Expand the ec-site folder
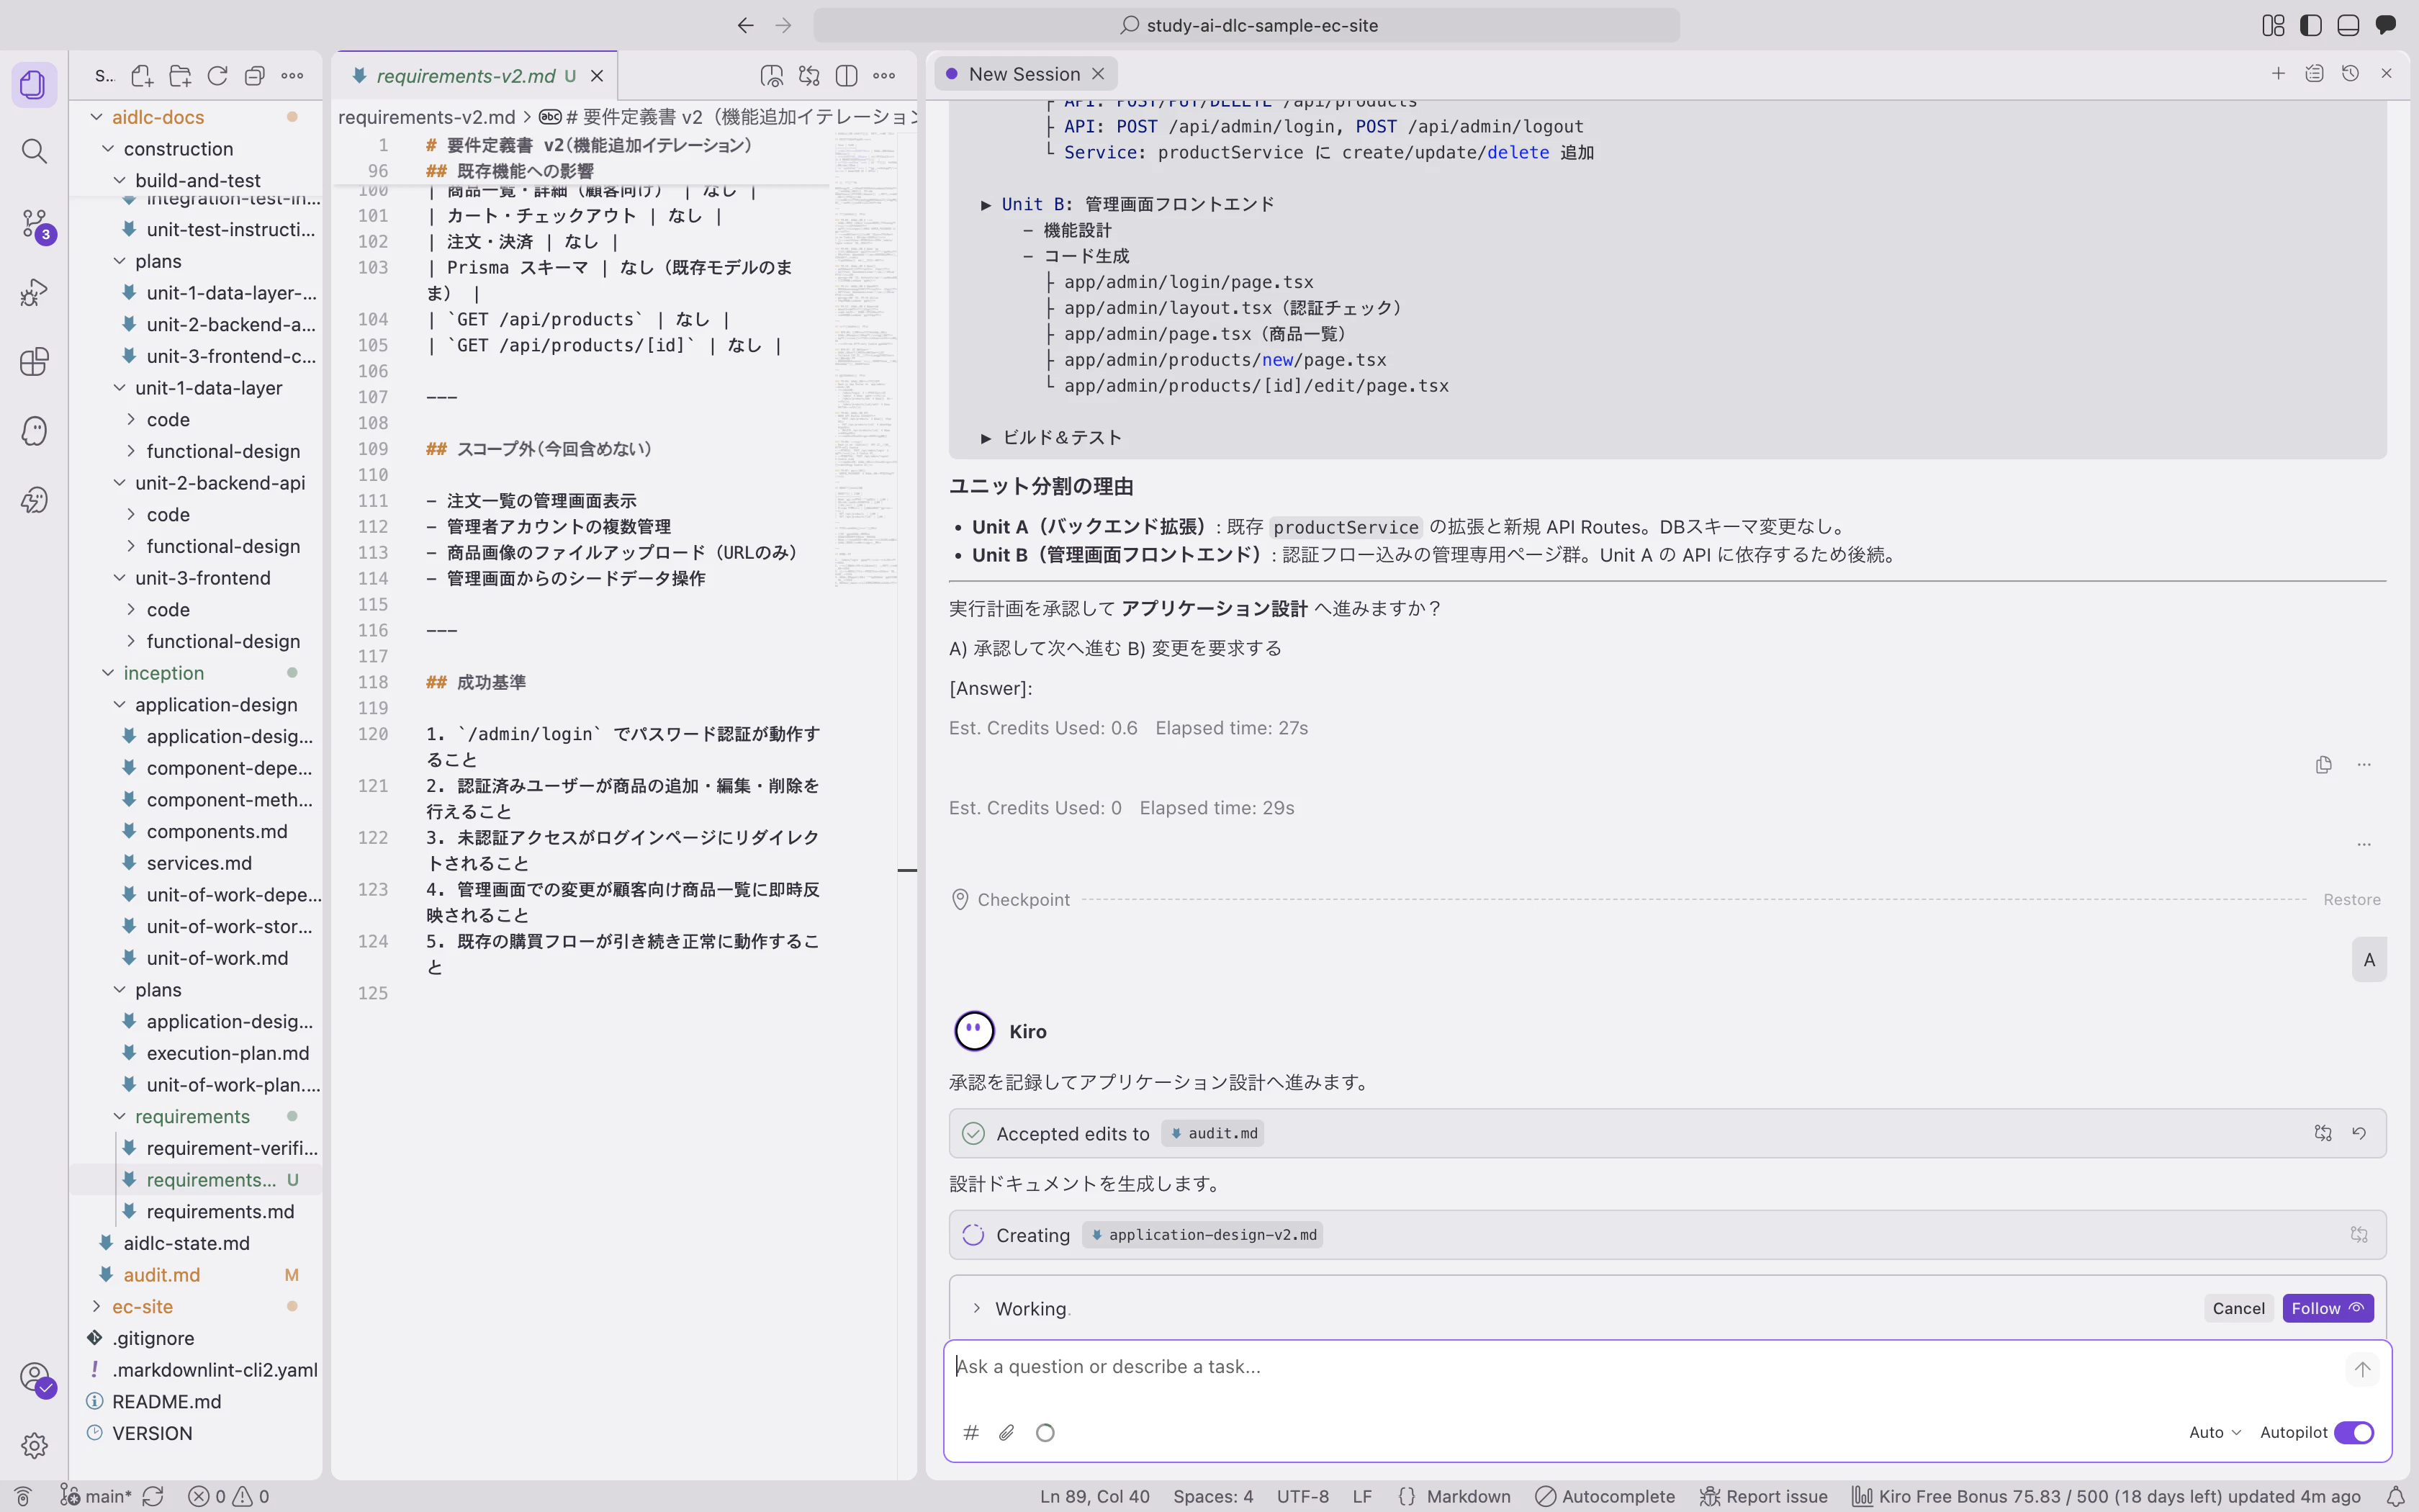The image size is (2419, 1512). (x=196, y=1307)
